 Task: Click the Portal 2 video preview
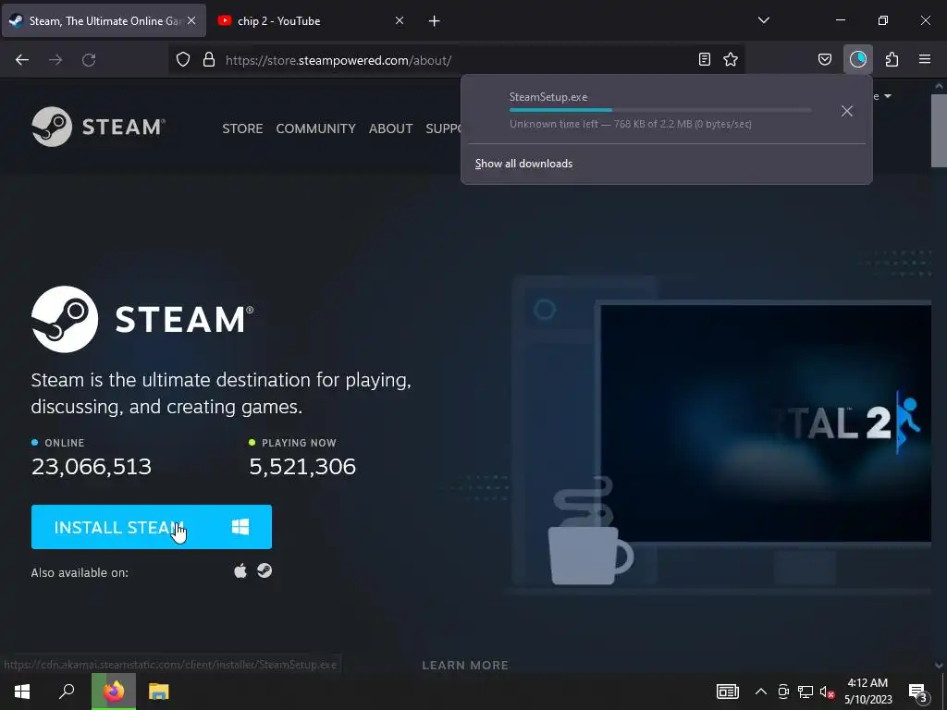tap(766, 423)
